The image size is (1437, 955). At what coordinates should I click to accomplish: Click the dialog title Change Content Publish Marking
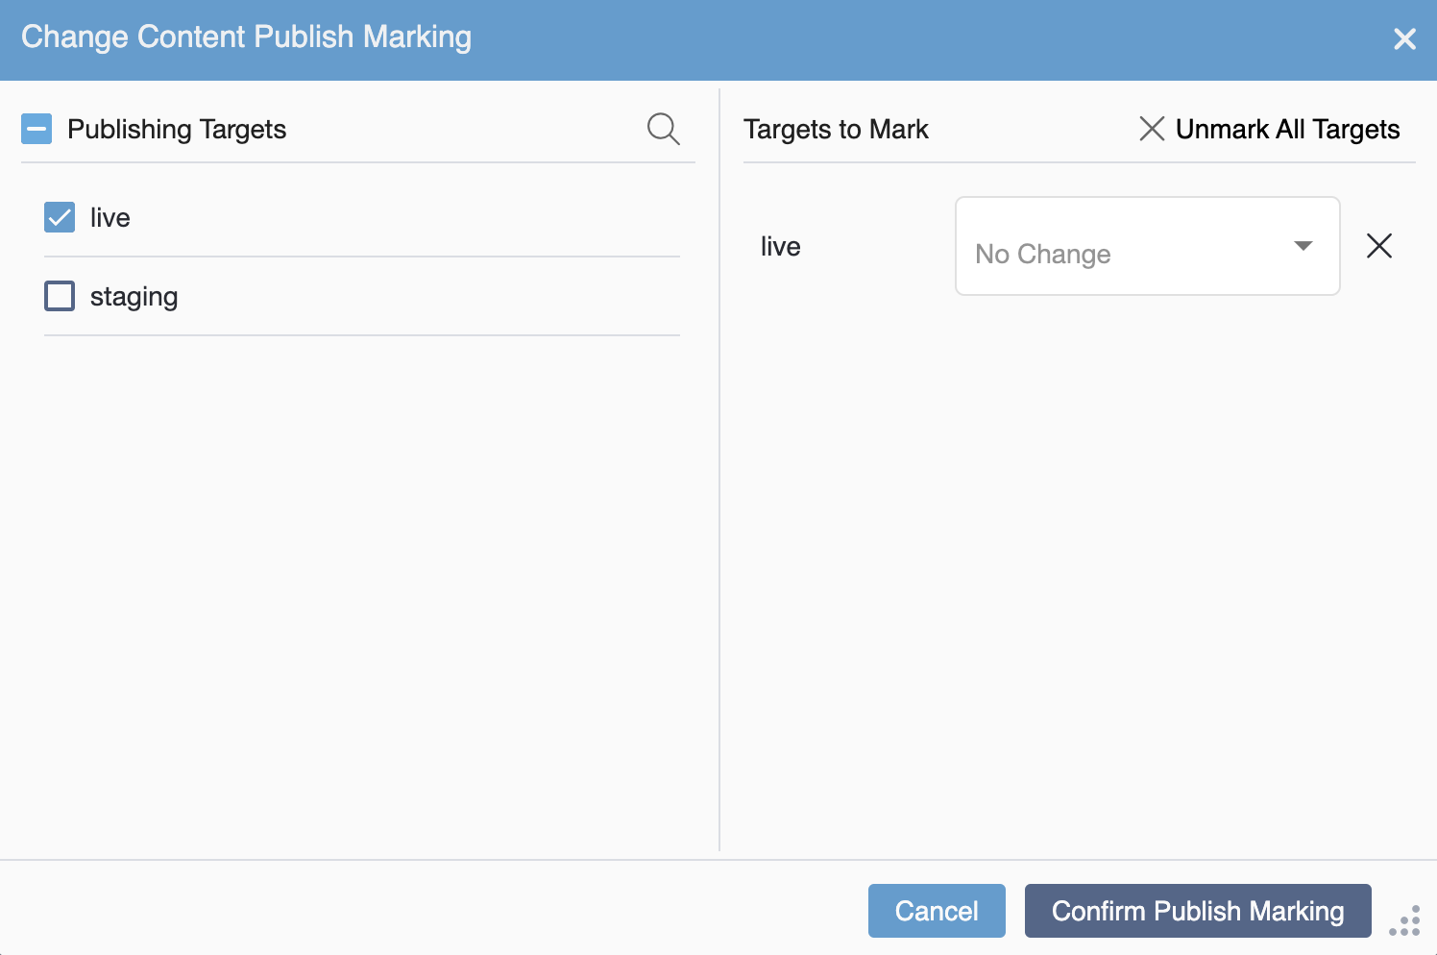247,37
